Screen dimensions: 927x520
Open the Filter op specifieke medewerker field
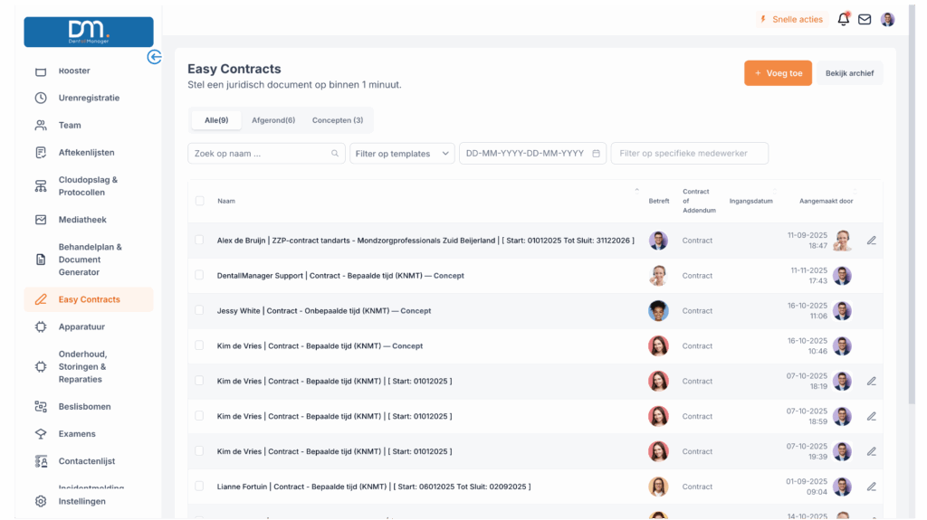(689, 154)
